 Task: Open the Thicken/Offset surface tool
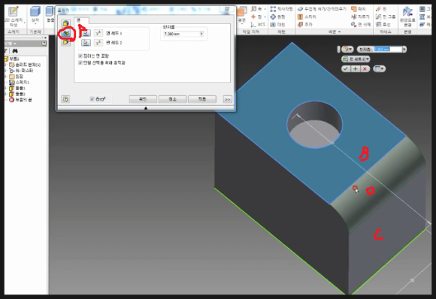click(322, 9)
